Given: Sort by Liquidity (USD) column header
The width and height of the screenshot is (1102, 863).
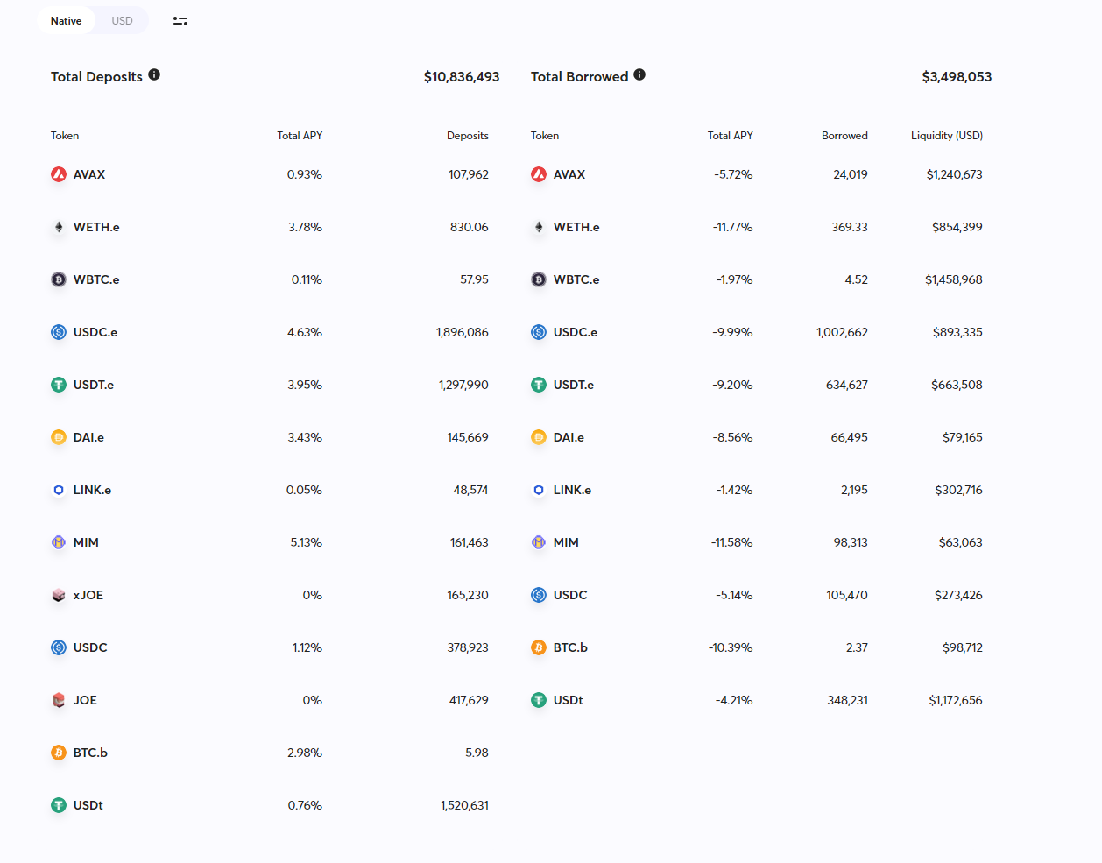Looking at the screenshot, I should pyautogui.click(x=946, y=136).
